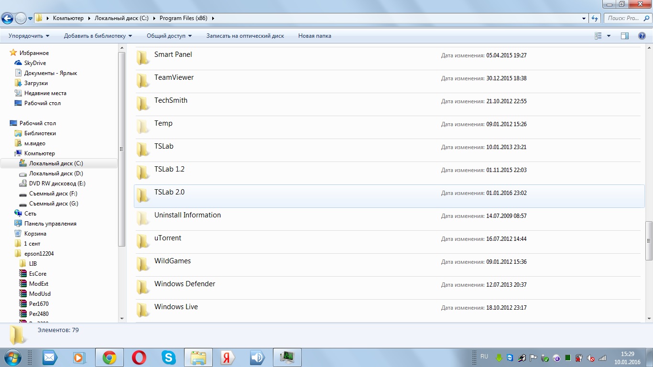
Task: Select DVD RW дисковод (E:) in the tree
Action: [x=57, y=183]
